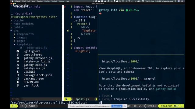The height and width of the screenshot is (109, 195).
Task: Click the braces icon beside package.json
Action: [x=18, y=79]
